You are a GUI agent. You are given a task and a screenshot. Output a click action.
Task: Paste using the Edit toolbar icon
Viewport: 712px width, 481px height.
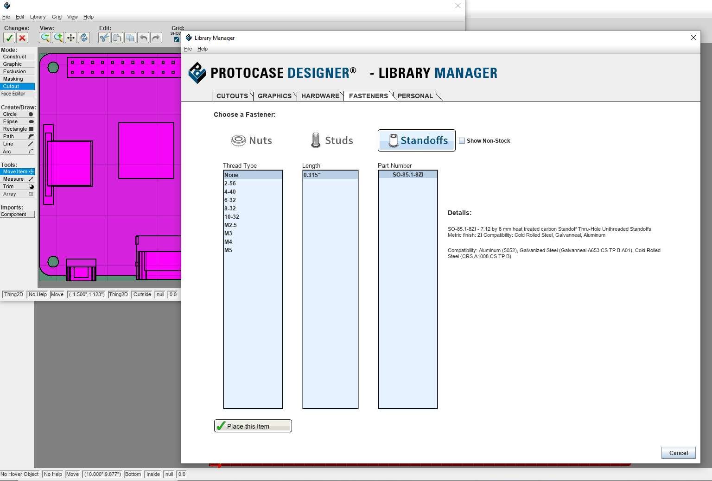pyautogui.click(x=117, y=38)
